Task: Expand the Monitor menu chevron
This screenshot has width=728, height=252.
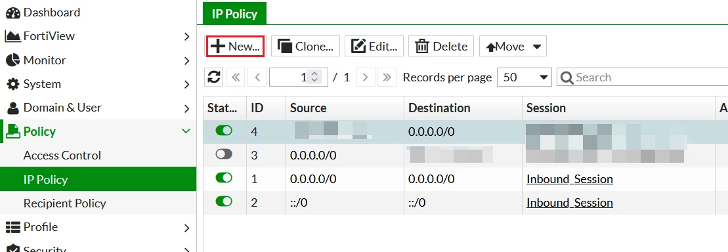Action: tap(186, 61)
